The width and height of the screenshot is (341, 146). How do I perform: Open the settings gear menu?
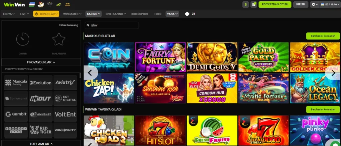[315, 4]
